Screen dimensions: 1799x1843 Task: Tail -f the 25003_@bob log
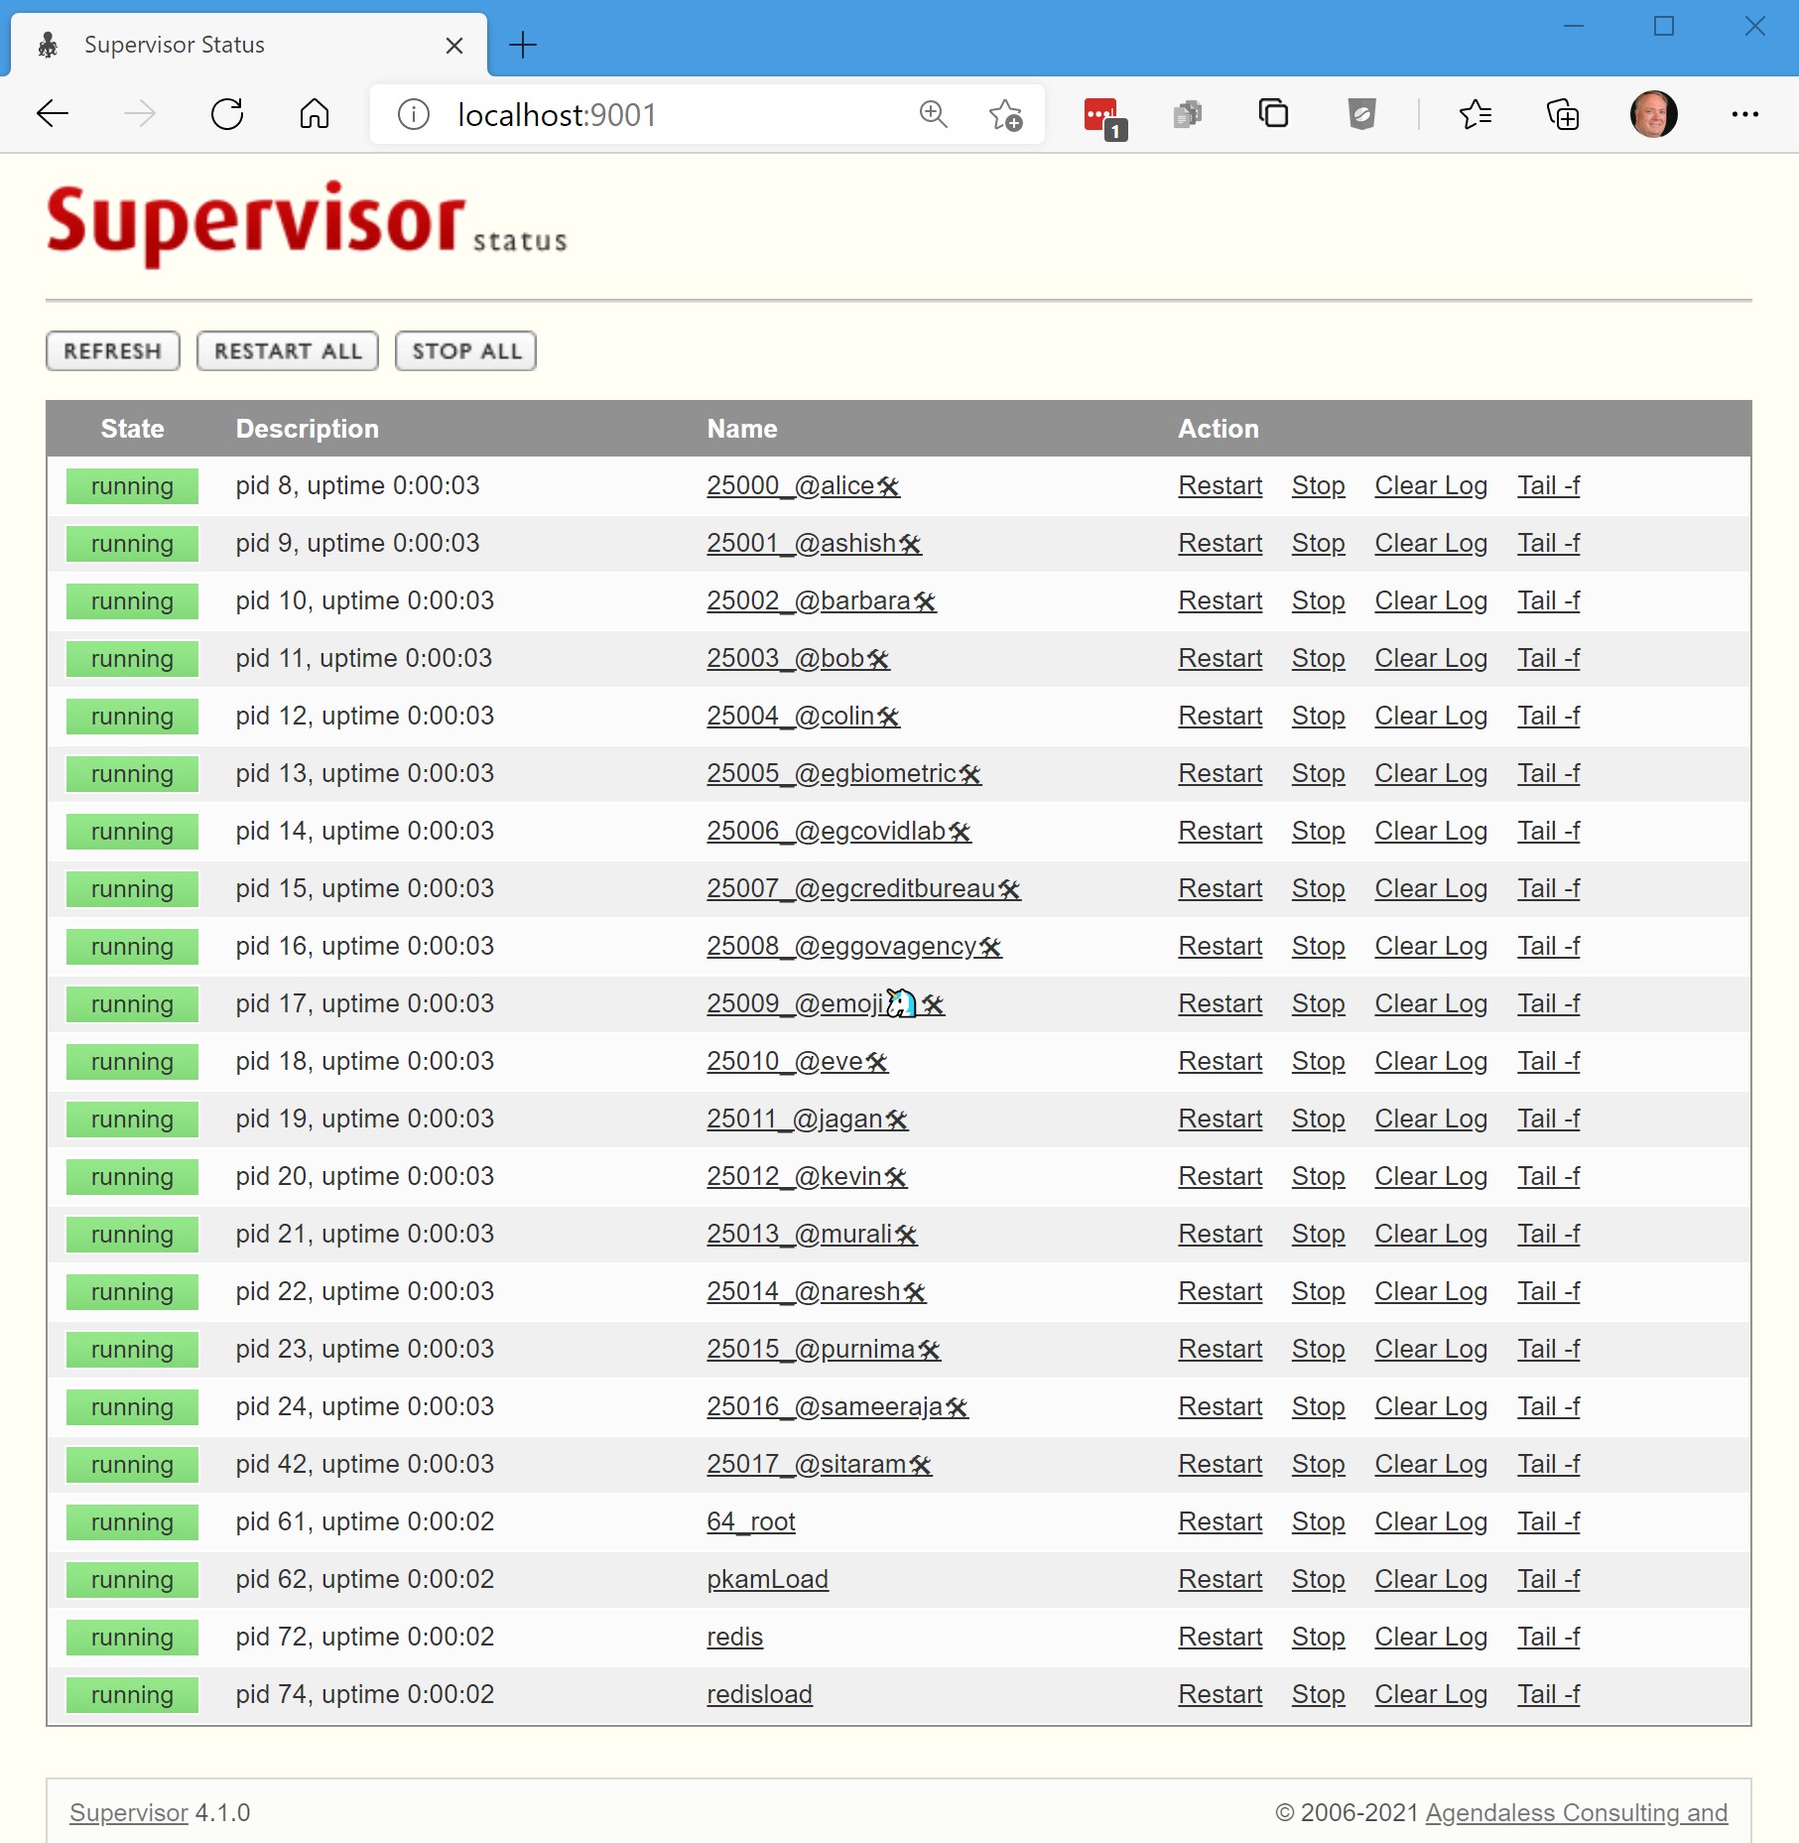(x=1549, y=659)
